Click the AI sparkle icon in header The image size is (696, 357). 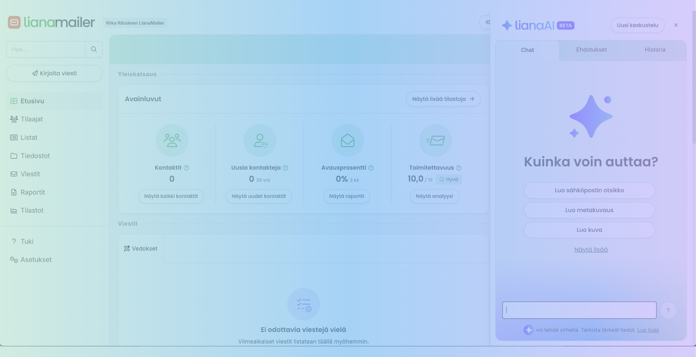487,22
